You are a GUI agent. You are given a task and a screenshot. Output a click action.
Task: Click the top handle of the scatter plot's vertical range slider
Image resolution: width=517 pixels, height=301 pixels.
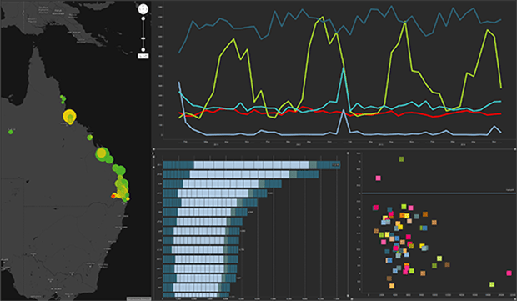[348, 153]
